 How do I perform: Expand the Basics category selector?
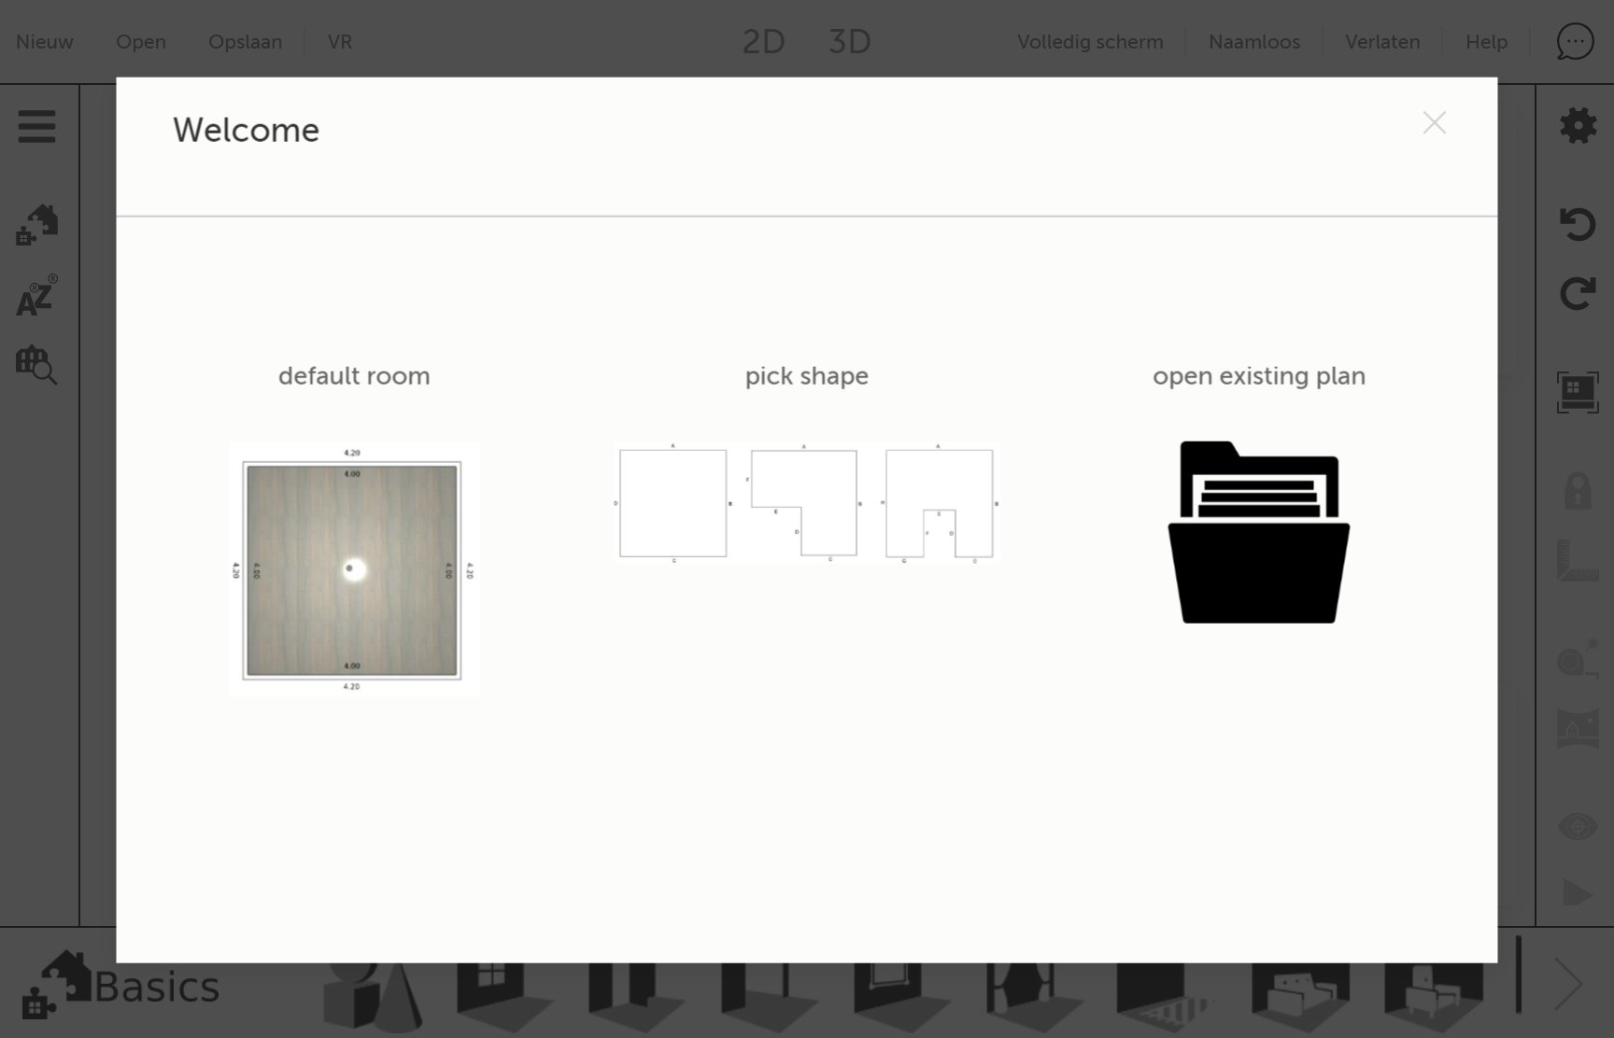[x=121, y=985]
